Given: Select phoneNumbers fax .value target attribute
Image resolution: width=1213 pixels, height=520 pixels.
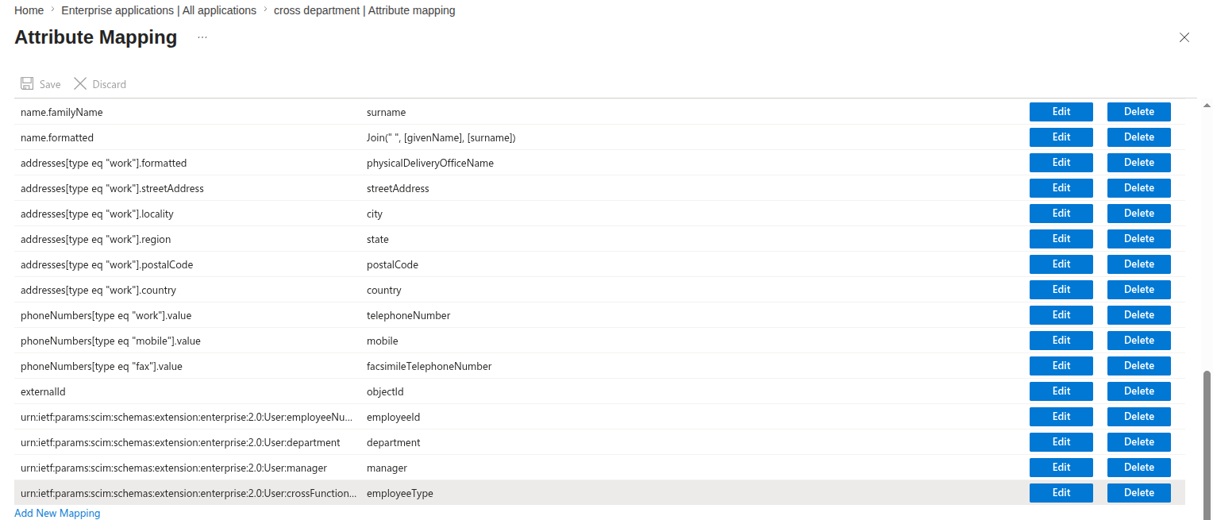Looking at the screenshot, I should pyautogui.click(x=102, y=367).
